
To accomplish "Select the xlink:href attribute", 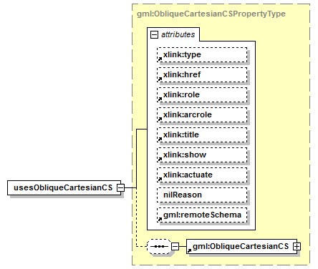I will [202, 75].
